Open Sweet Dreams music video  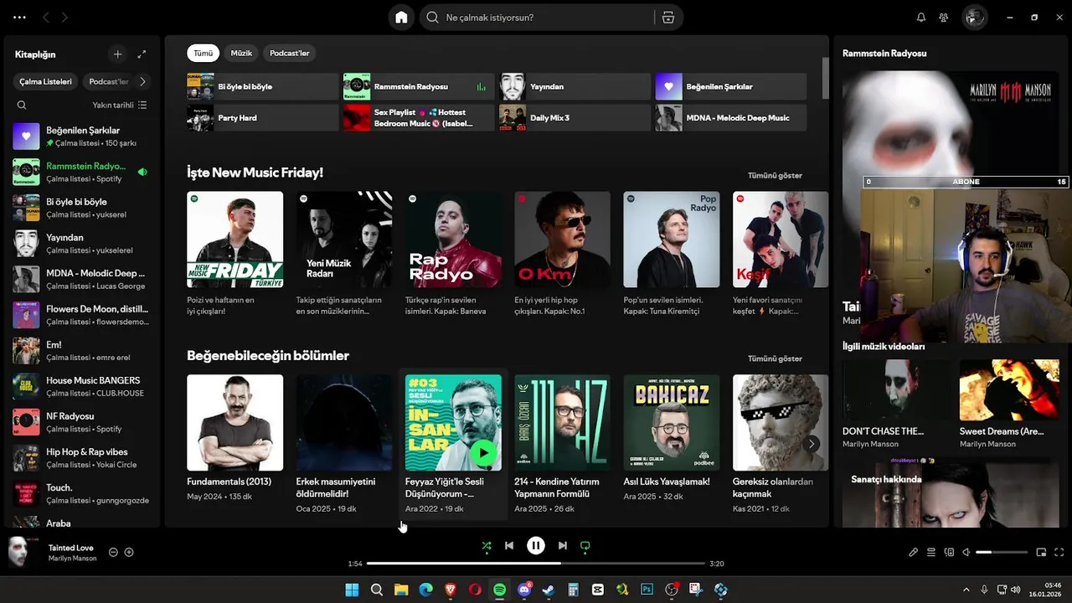[x=1008, y=404]
